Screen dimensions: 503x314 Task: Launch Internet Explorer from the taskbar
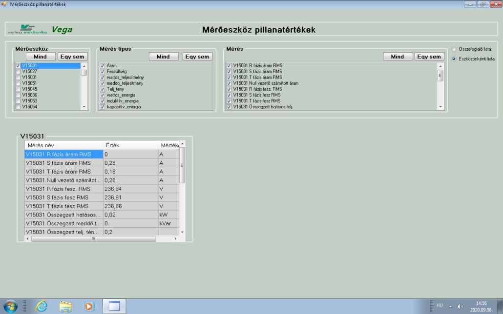(42, 306)
